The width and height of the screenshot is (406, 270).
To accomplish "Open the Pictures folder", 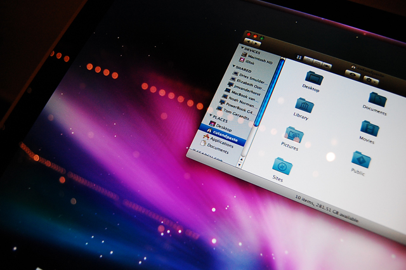I will [x=292, y=134].
